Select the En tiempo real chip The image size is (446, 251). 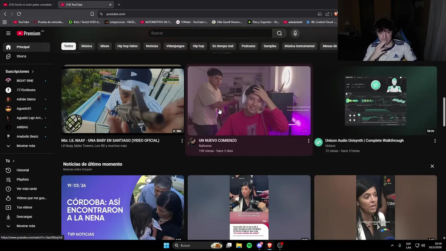click(x=223, y=46)
